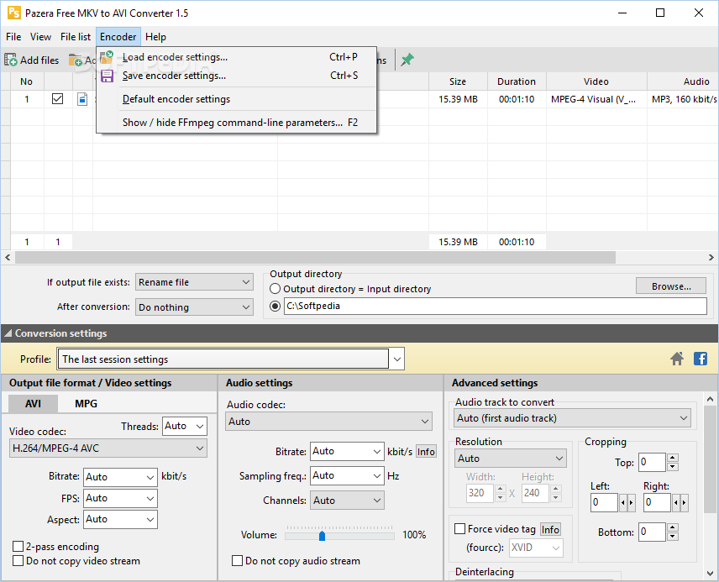Screen dimensions: 719x582
Task: Click the Volume slider handle
Action: click(322, 536)
